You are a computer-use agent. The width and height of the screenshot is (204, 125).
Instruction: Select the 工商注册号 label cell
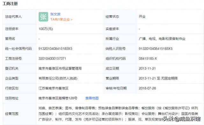[19, 59]
